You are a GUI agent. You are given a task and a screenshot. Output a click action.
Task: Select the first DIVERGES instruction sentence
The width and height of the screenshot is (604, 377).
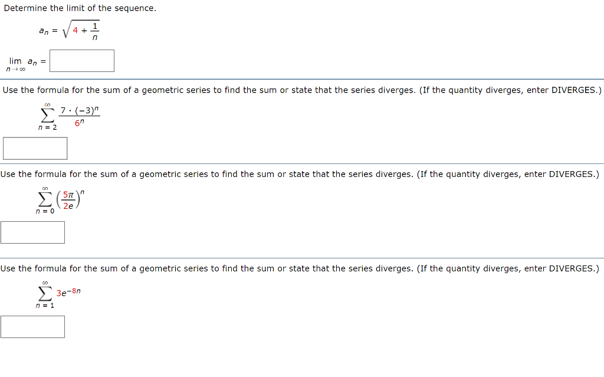tap(301, 90)
